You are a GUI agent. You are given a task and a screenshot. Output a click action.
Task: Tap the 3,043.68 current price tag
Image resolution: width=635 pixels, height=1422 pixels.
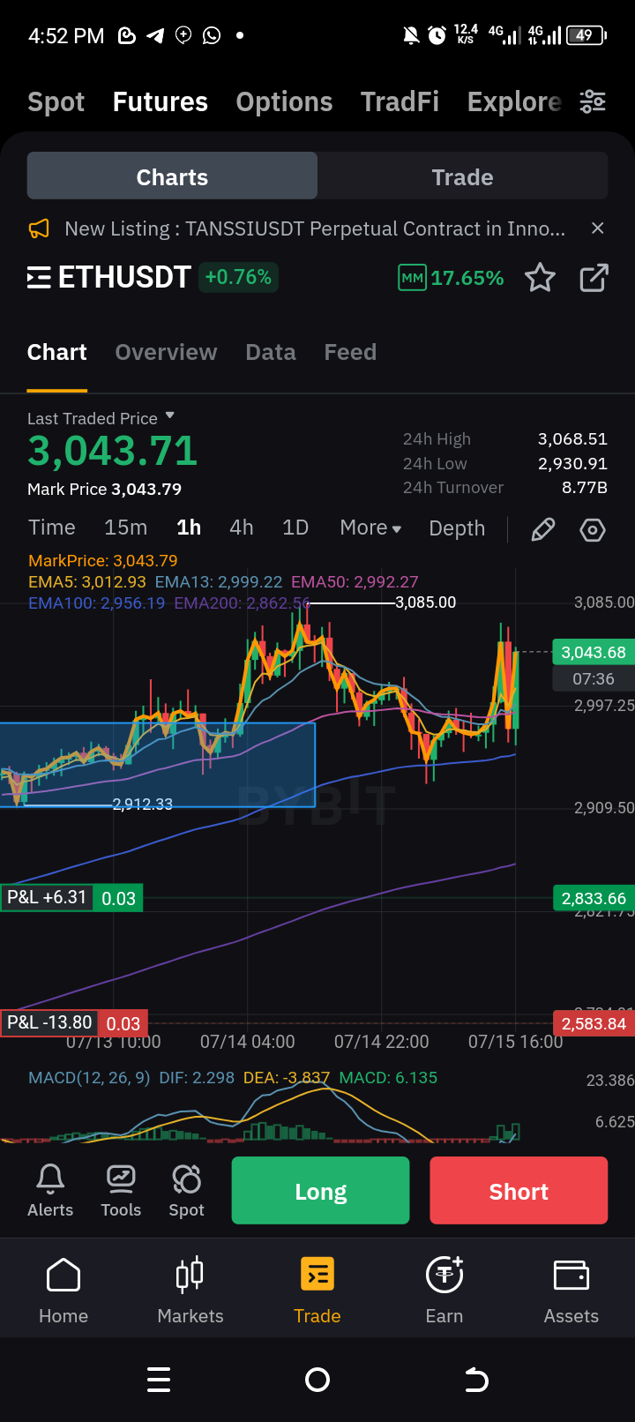[x=594, y=652]
